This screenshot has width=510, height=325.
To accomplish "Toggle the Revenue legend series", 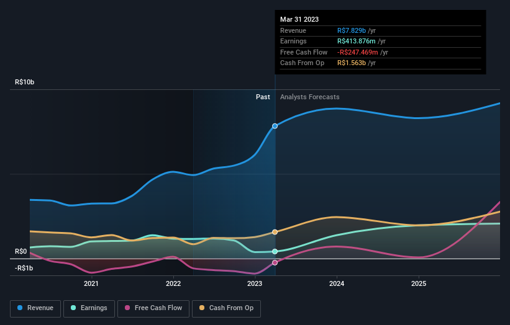I will (x=35, y=308).
